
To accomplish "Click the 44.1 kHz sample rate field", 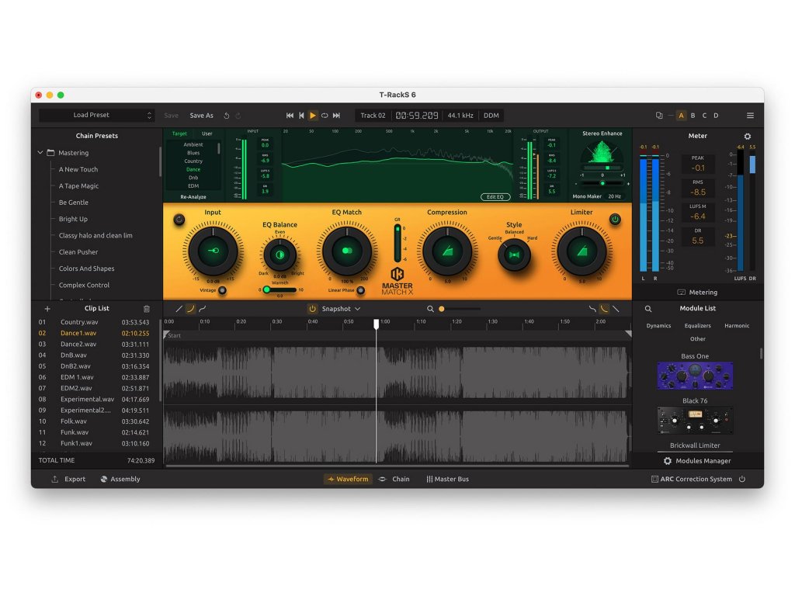I will point(460,116).
